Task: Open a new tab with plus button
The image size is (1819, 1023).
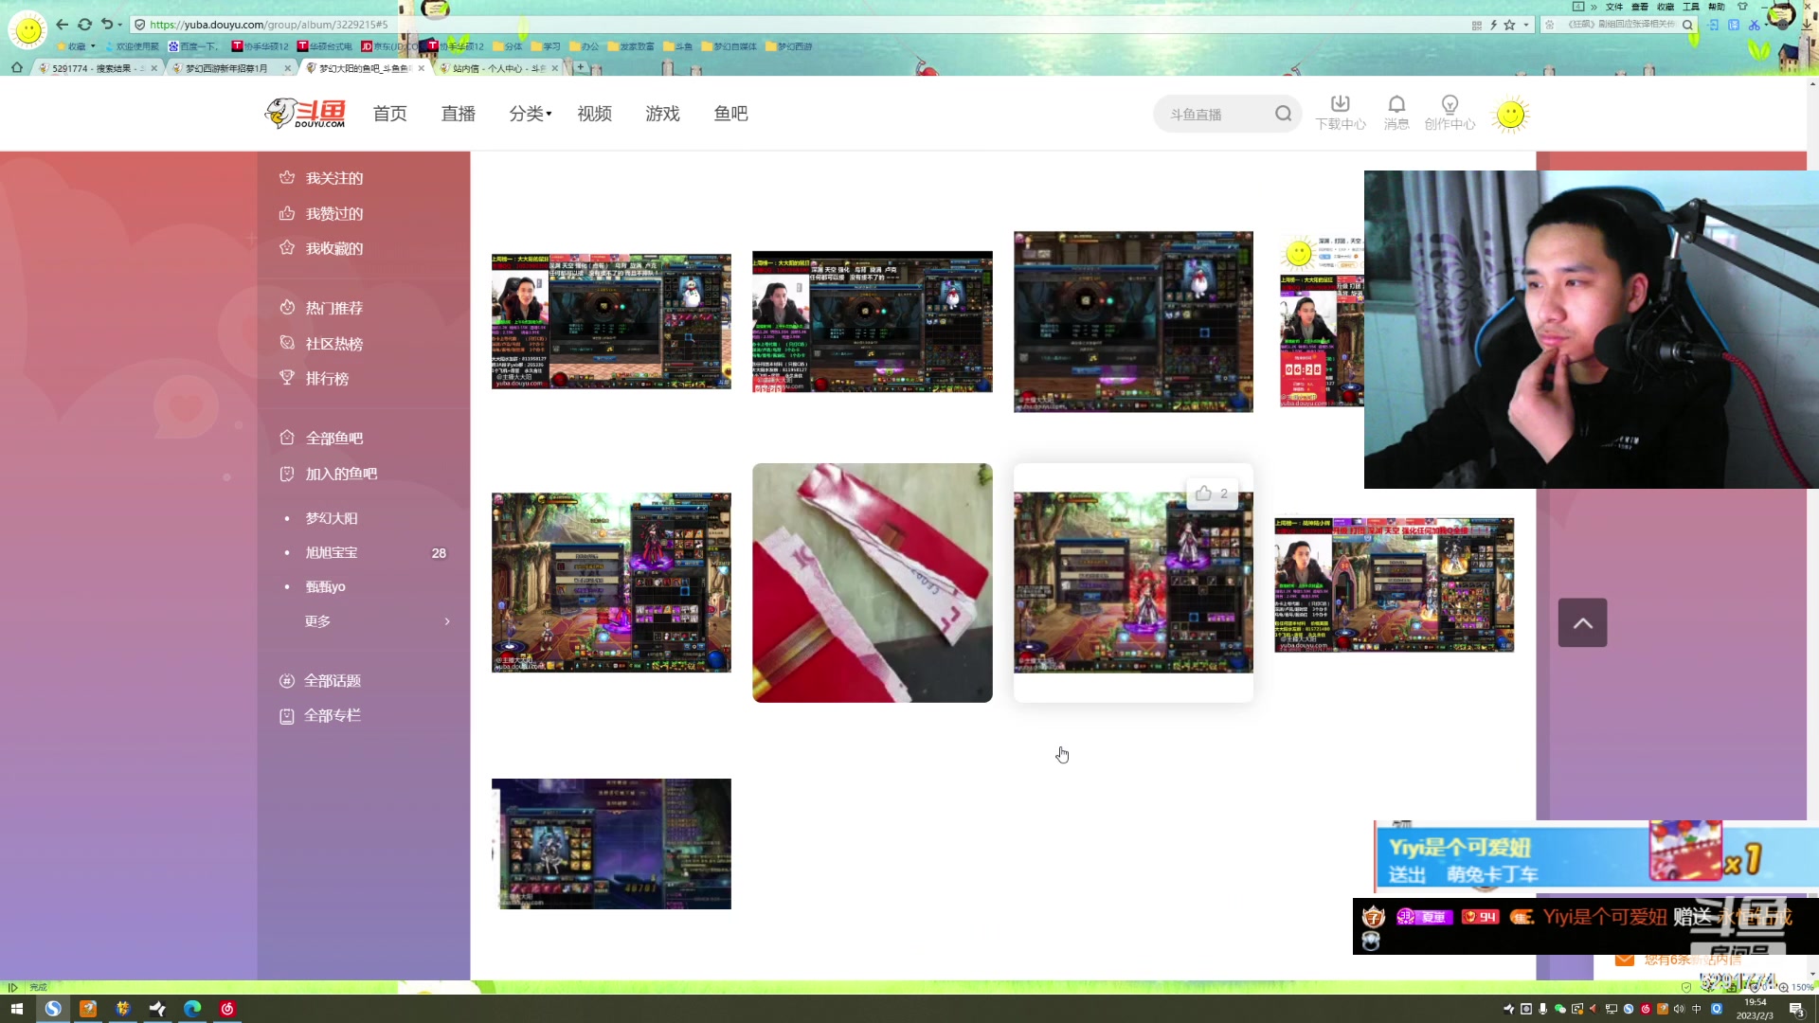Action: 581,67
